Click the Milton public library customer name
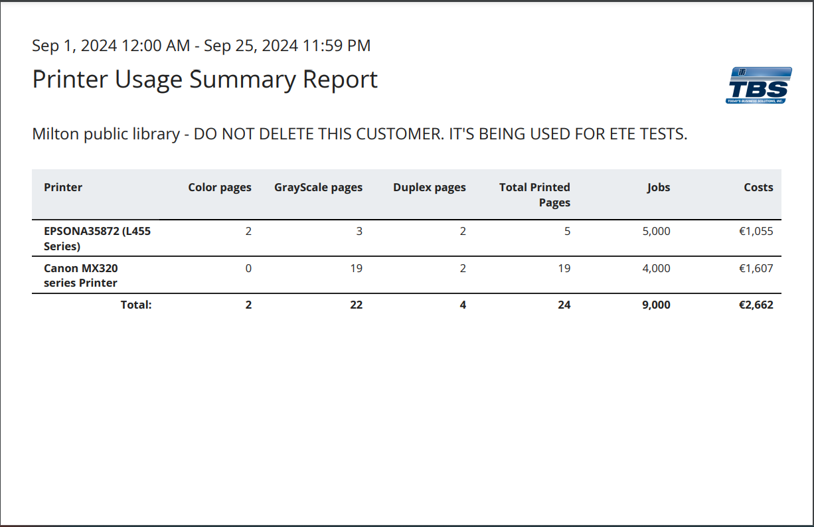This screenshot has width=814, height=527. pyautogui.click(x=359, y=134)
